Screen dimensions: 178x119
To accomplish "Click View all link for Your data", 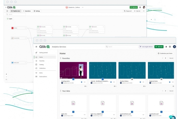I will point(171,91).
